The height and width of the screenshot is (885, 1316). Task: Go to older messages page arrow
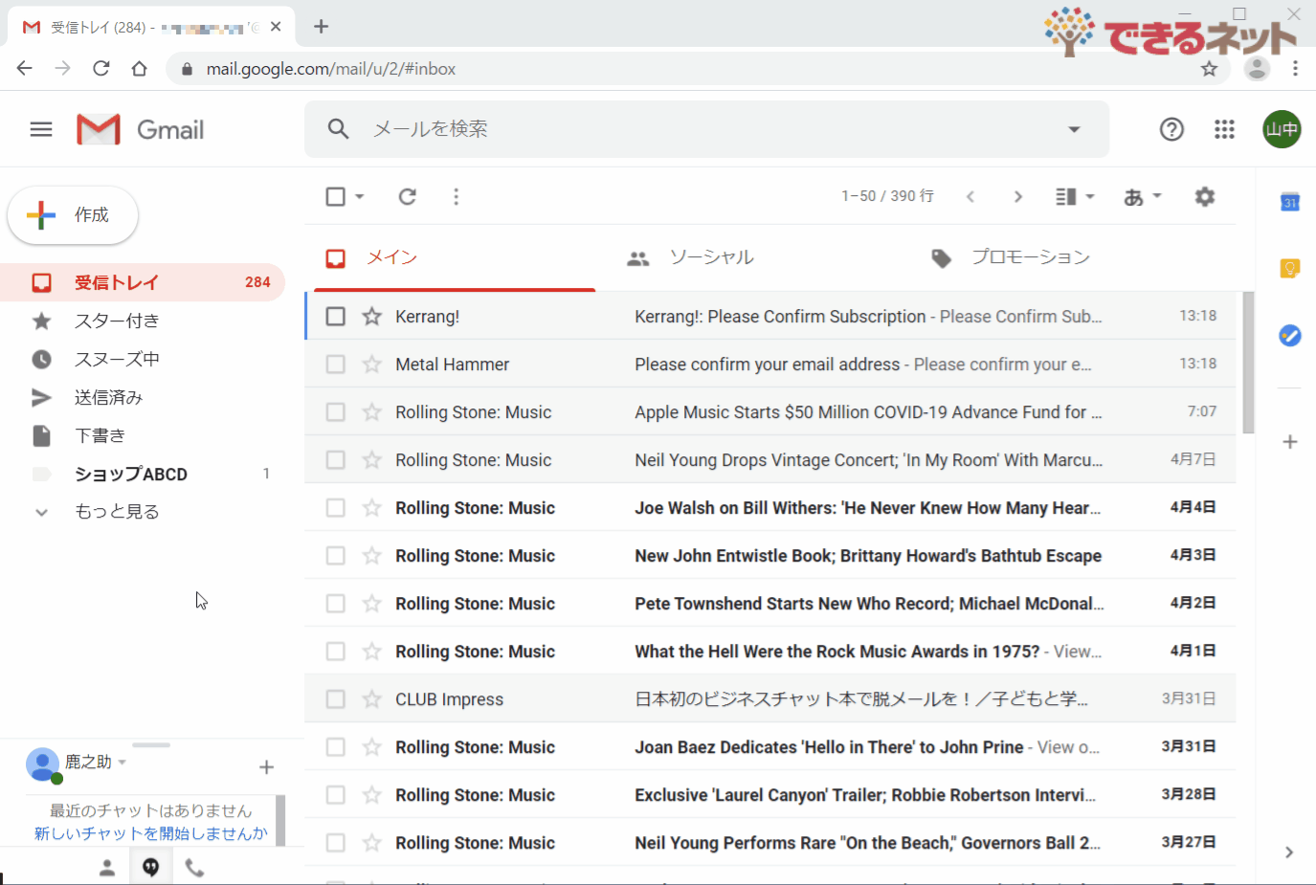[x=1017, y=196]
